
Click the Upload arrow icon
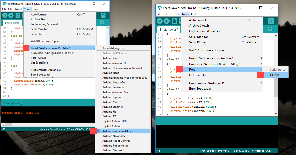(x=10, y=15)
